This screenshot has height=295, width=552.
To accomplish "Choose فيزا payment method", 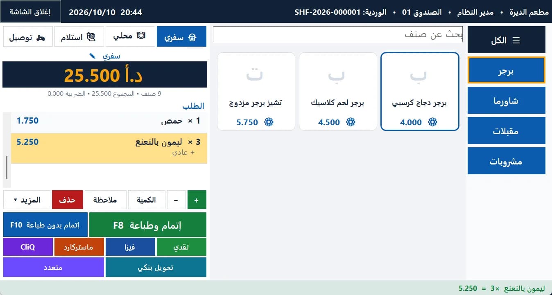I will click(x=130, y=247).
